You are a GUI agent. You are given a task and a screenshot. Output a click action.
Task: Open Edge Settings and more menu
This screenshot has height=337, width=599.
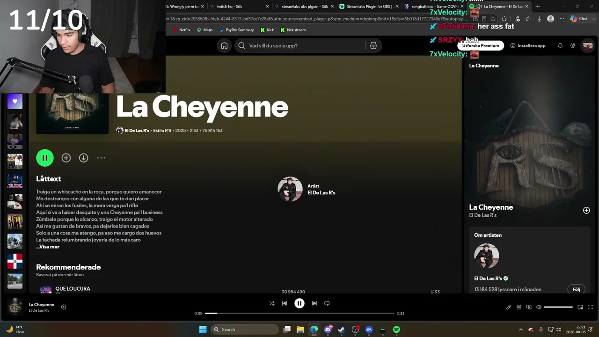[x=562, y=19]
